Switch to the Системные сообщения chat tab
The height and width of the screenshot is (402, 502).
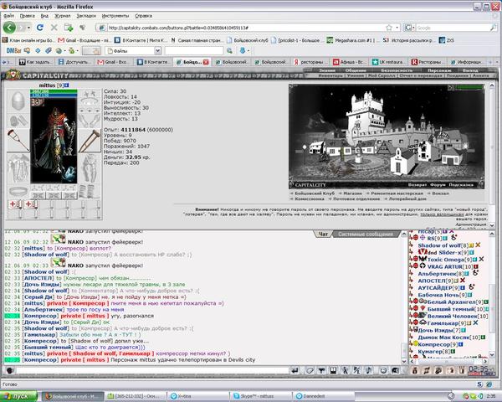click(x=366, y=234)
